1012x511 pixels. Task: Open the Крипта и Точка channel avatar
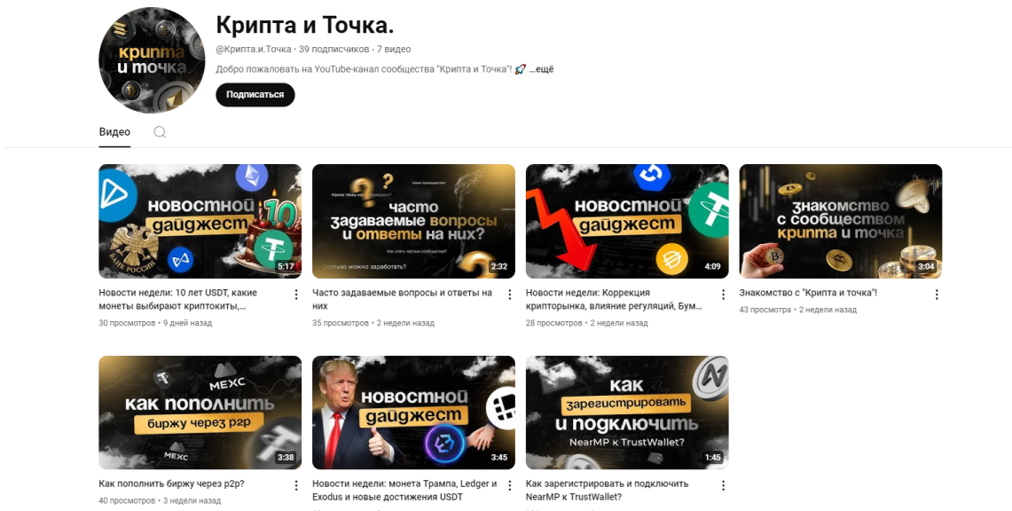[152, 60]
